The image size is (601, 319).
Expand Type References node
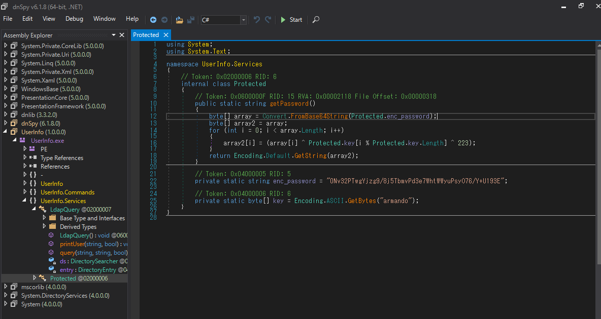click(24, 157)
